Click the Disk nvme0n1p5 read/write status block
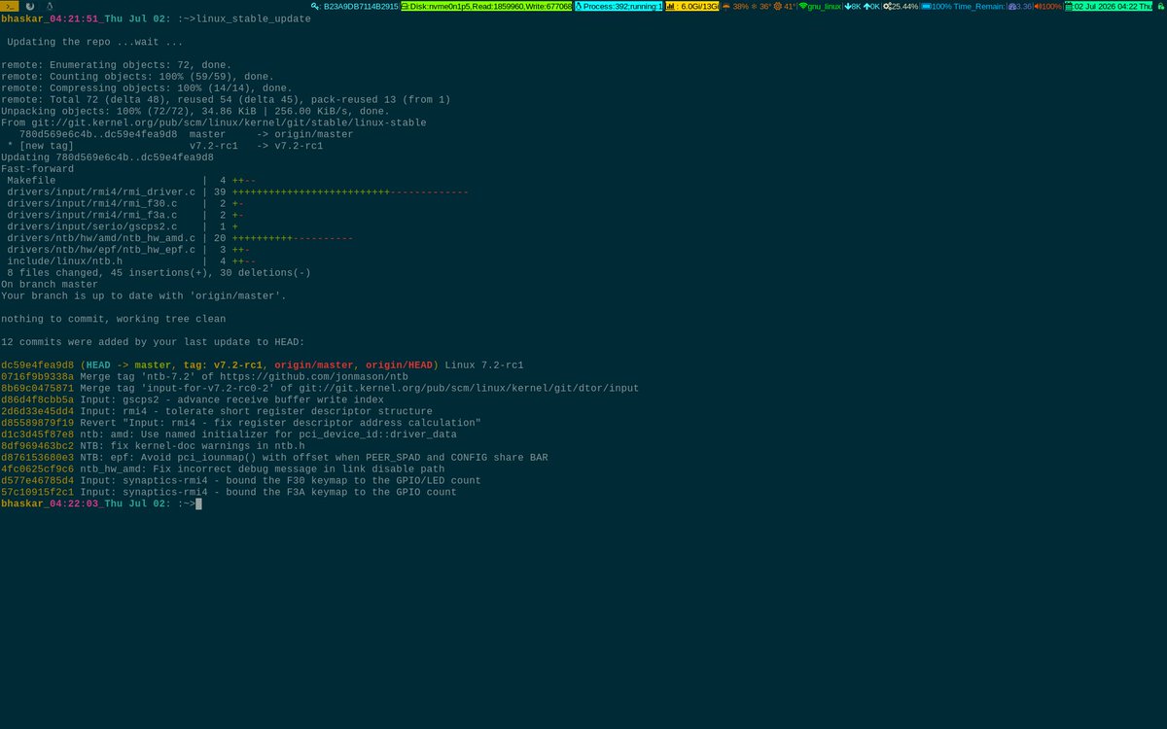The height and width of the screenshot is (729, 1167). (x=486, y=7)
